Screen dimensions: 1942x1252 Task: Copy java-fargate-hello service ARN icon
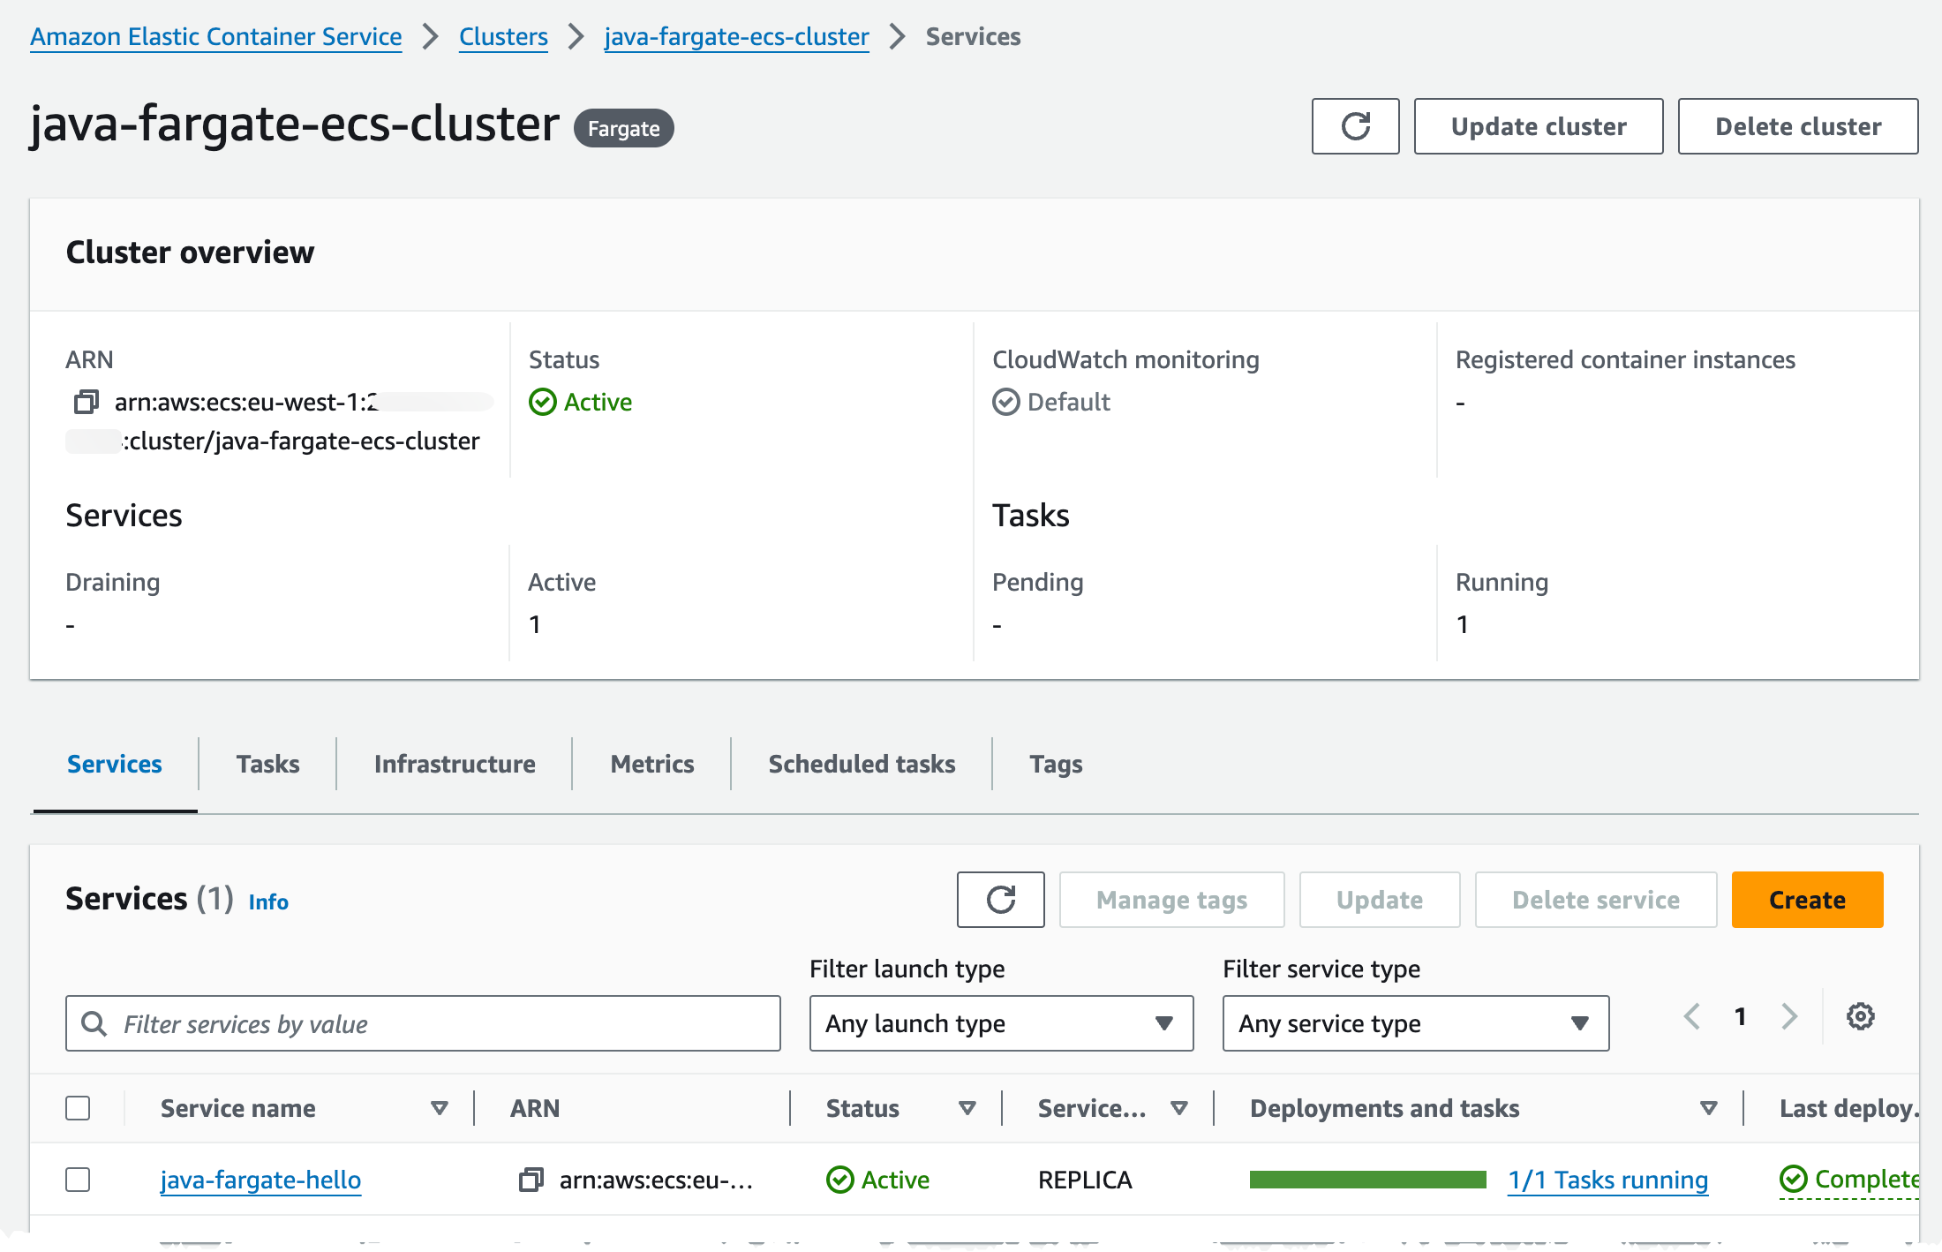(531, 1180)
